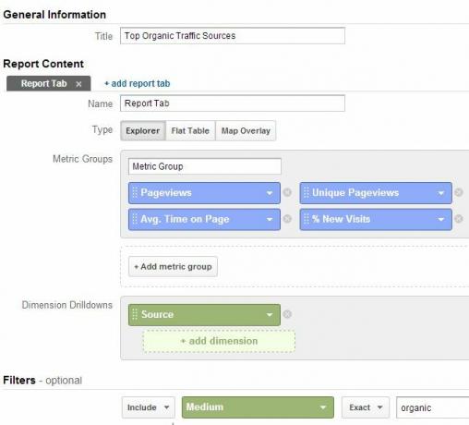Select the Explorer report type
469x425 pixels.
143,131
